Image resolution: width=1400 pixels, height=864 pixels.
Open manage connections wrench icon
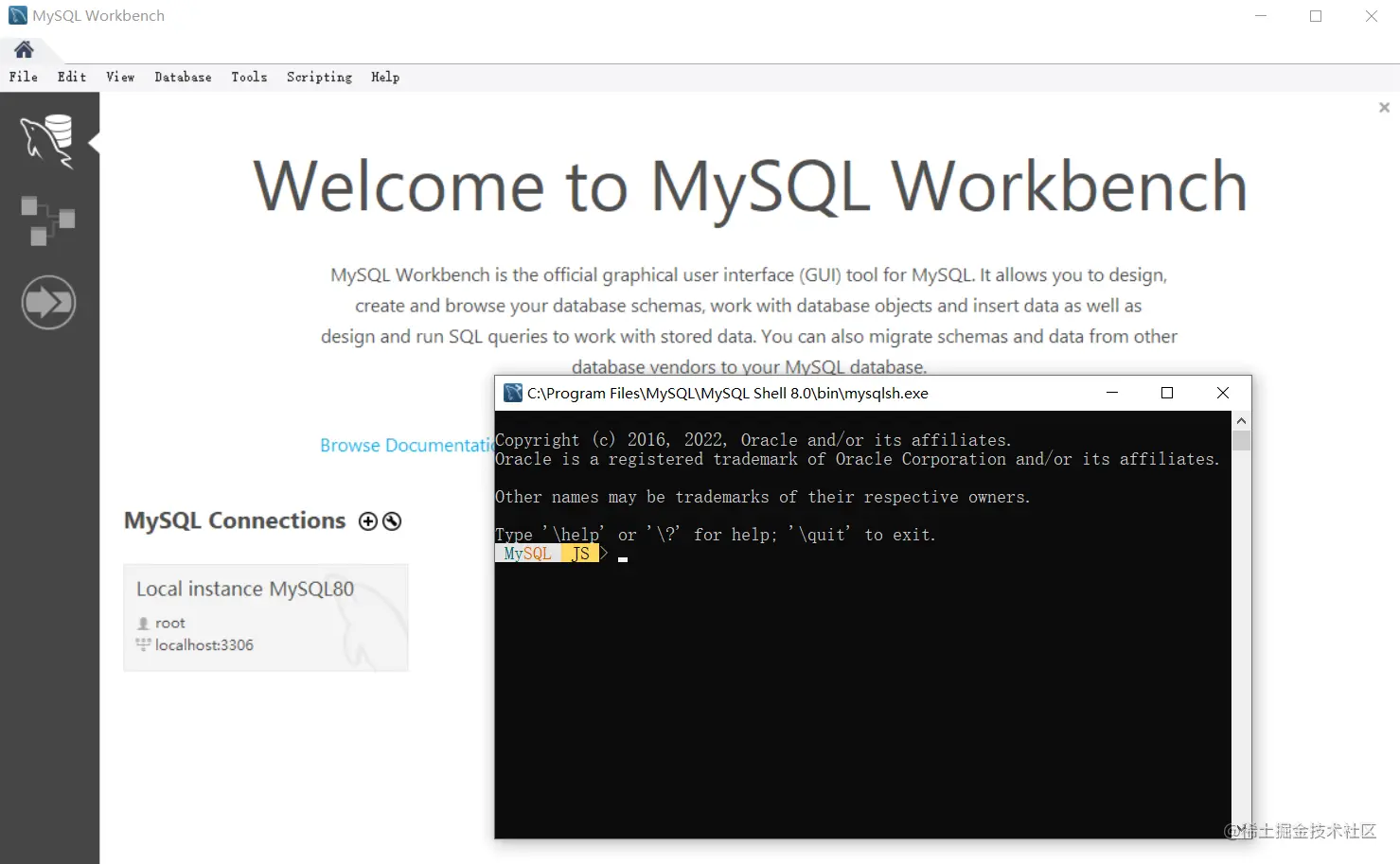coord(392,521)
